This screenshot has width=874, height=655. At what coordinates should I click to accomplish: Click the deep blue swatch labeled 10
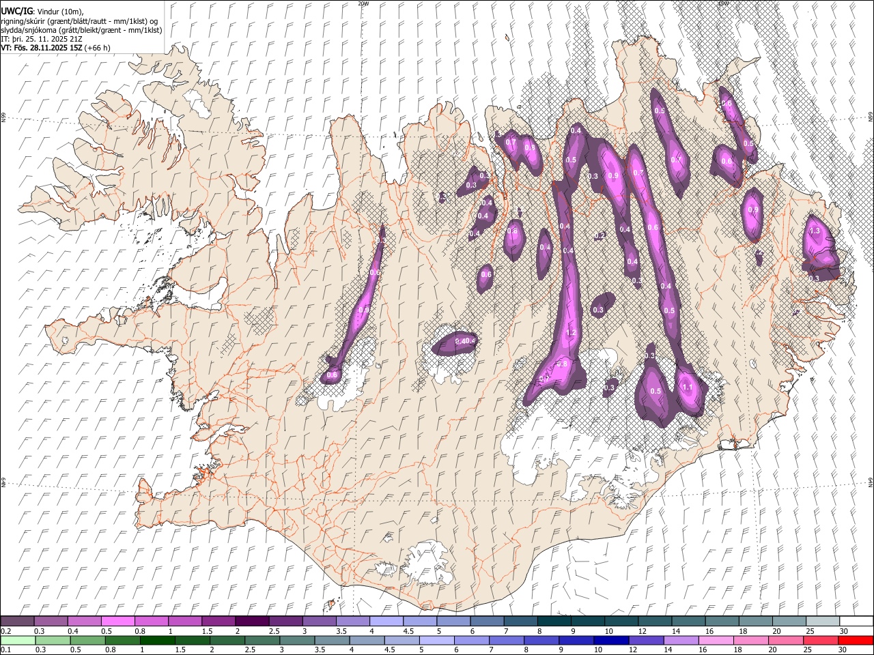[610, 640]
